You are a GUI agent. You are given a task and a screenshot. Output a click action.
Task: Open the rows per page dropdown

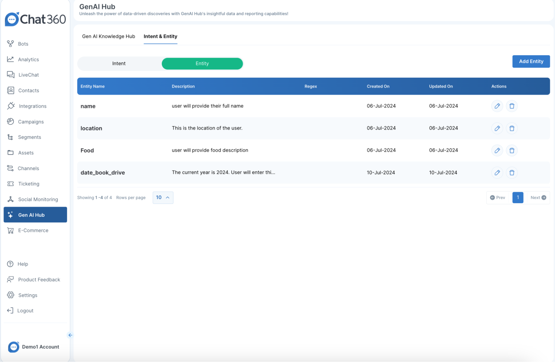click(x=163, y=197)
